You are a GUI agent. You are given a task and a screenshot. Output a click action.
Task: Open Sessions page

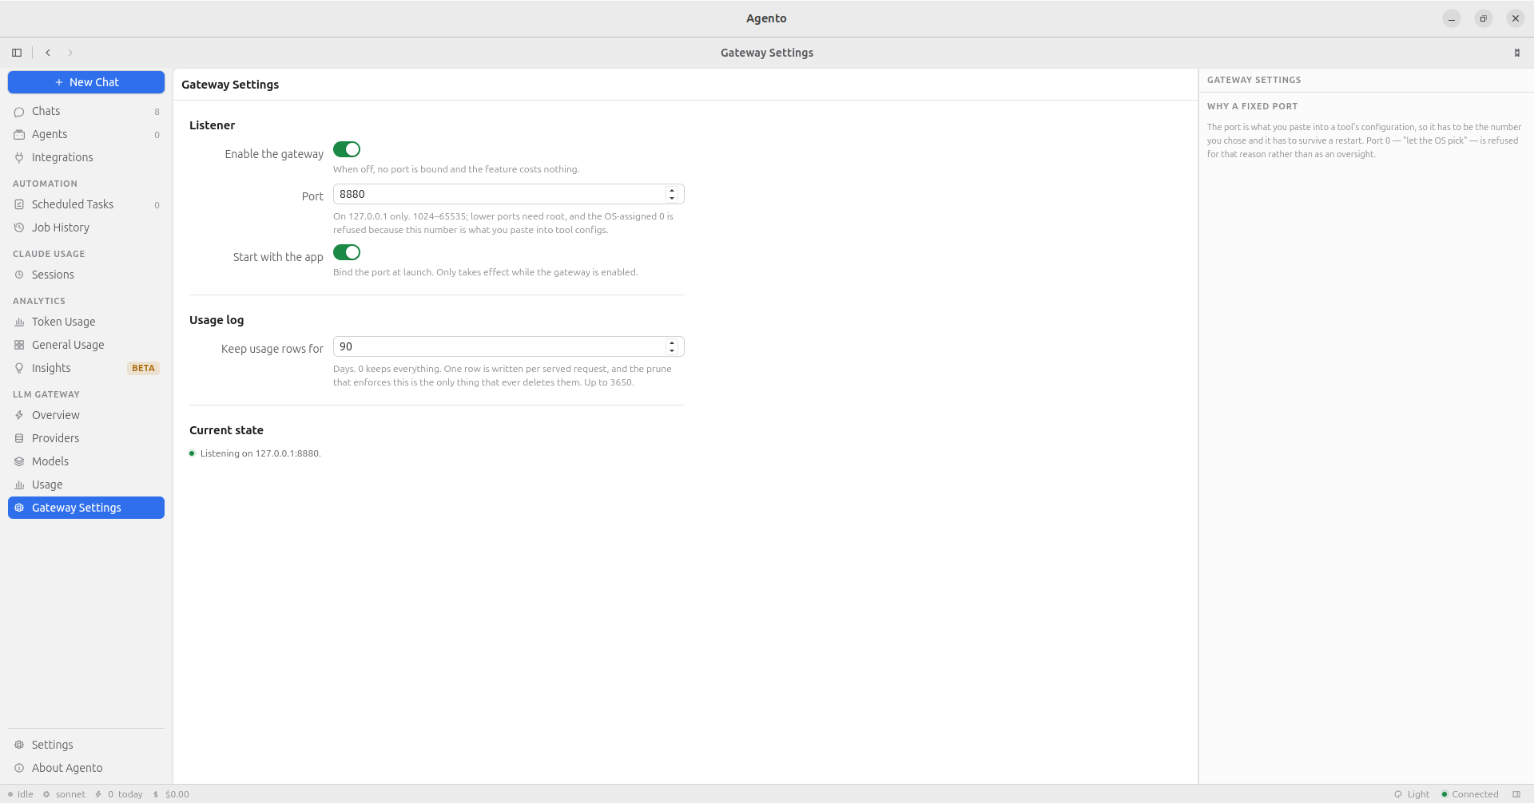[x=86, y=275]
